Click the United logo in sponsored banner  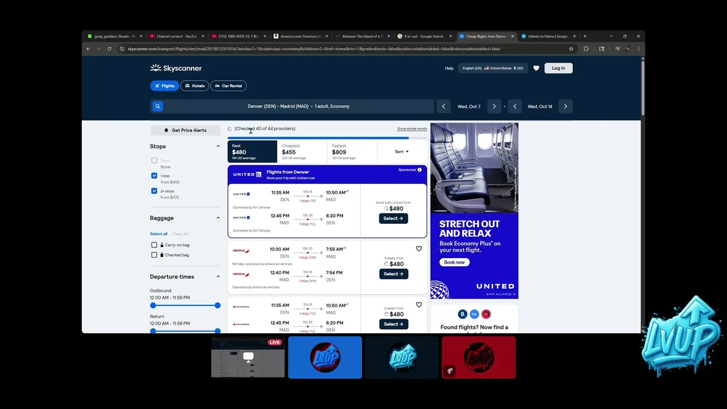(247, 174)
